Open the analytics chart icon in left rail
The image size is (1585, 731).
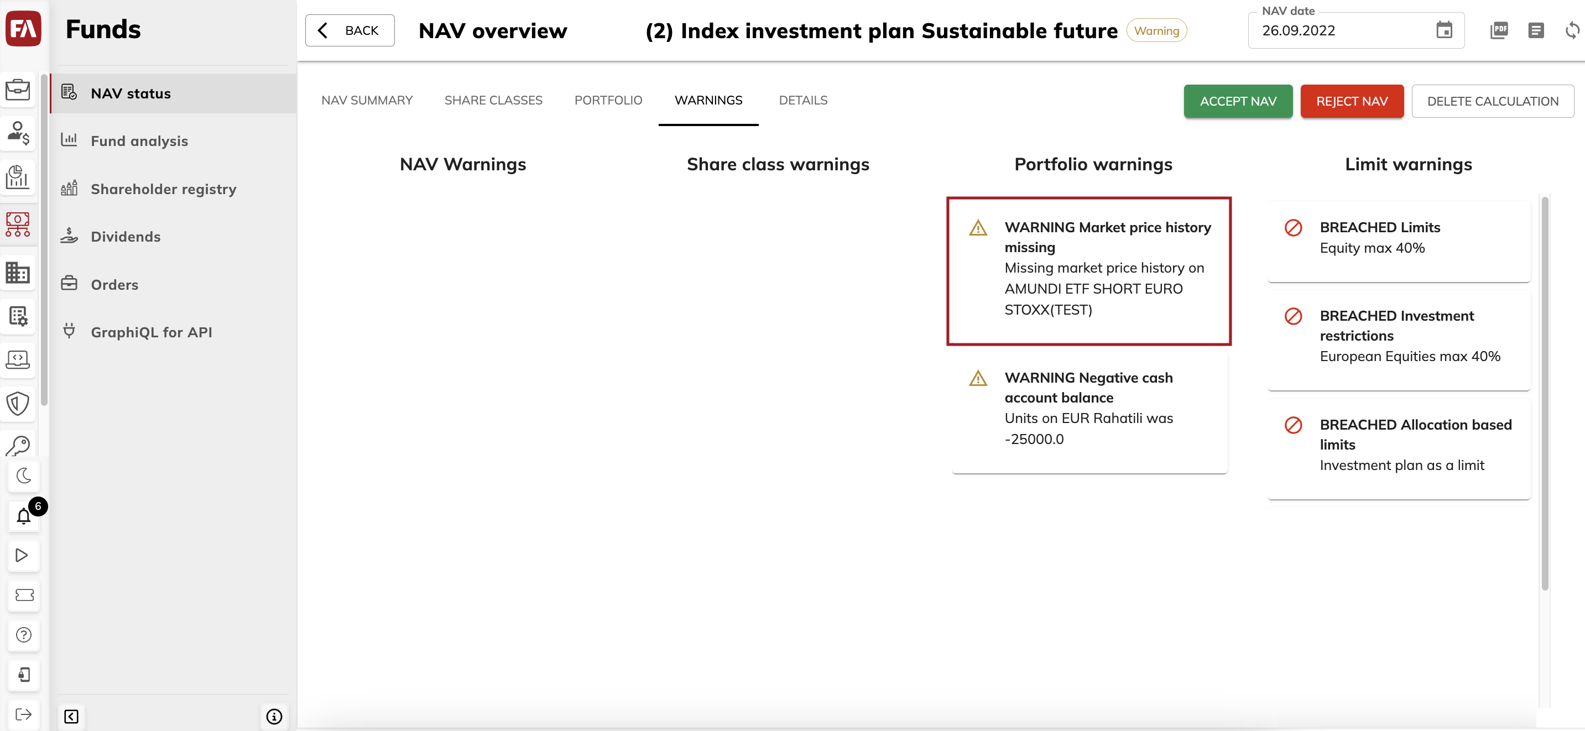17,176
